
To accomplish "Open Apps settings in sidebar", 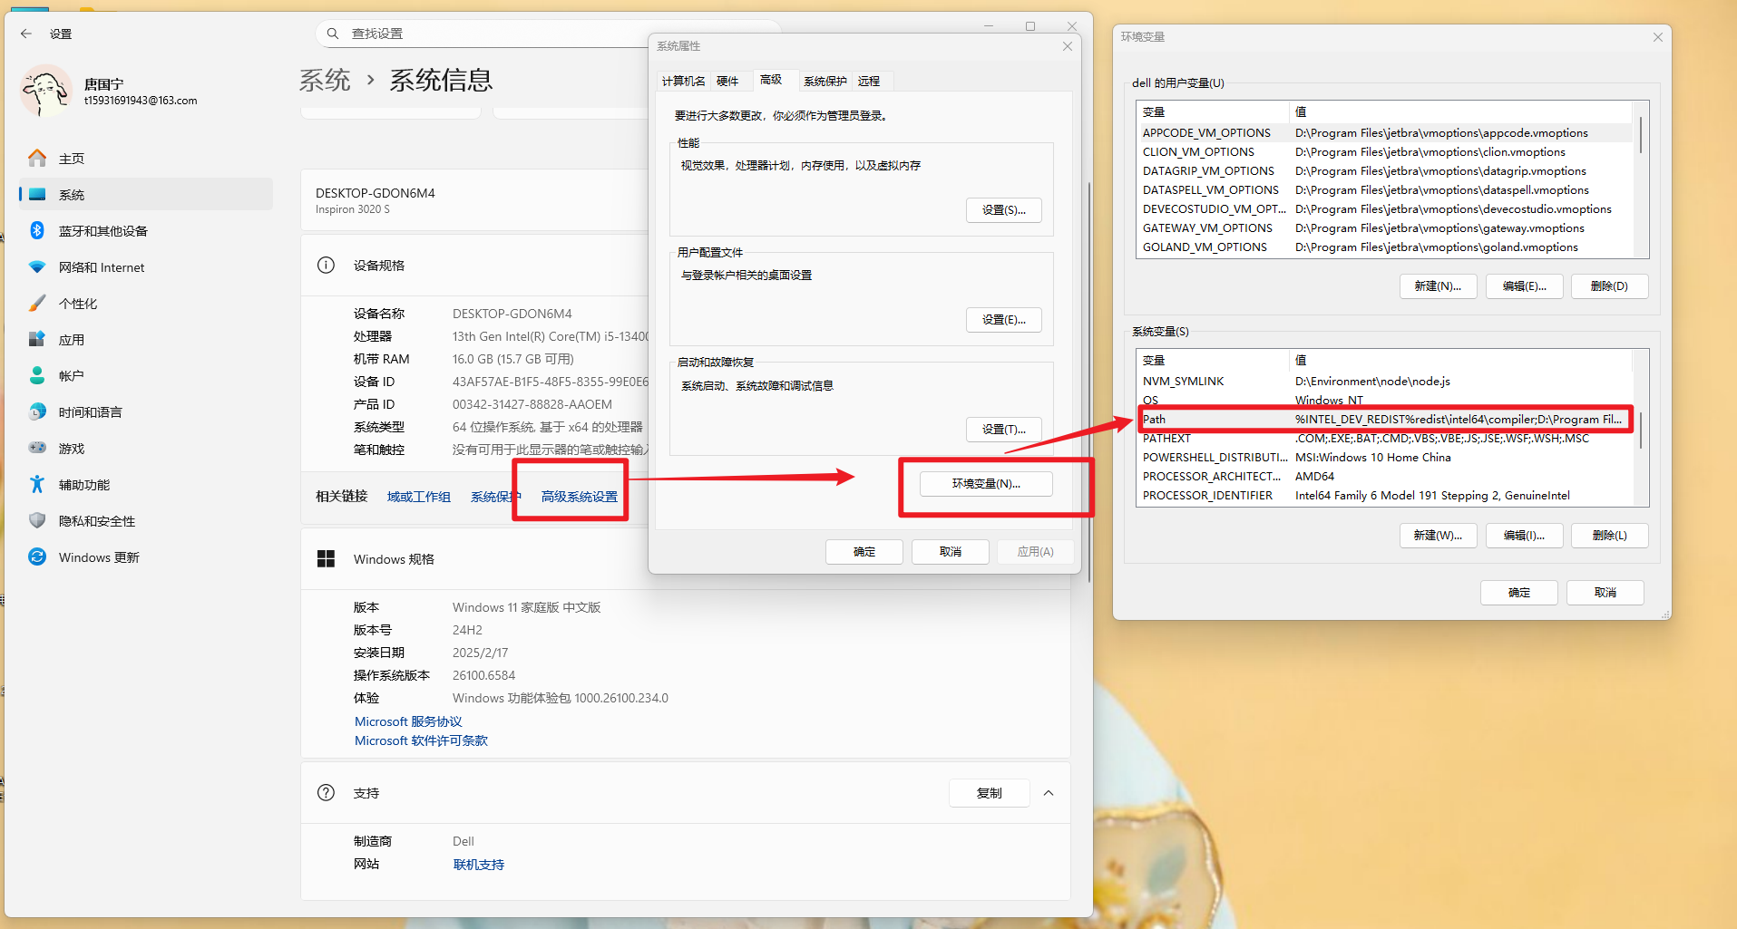I will 145,340.
